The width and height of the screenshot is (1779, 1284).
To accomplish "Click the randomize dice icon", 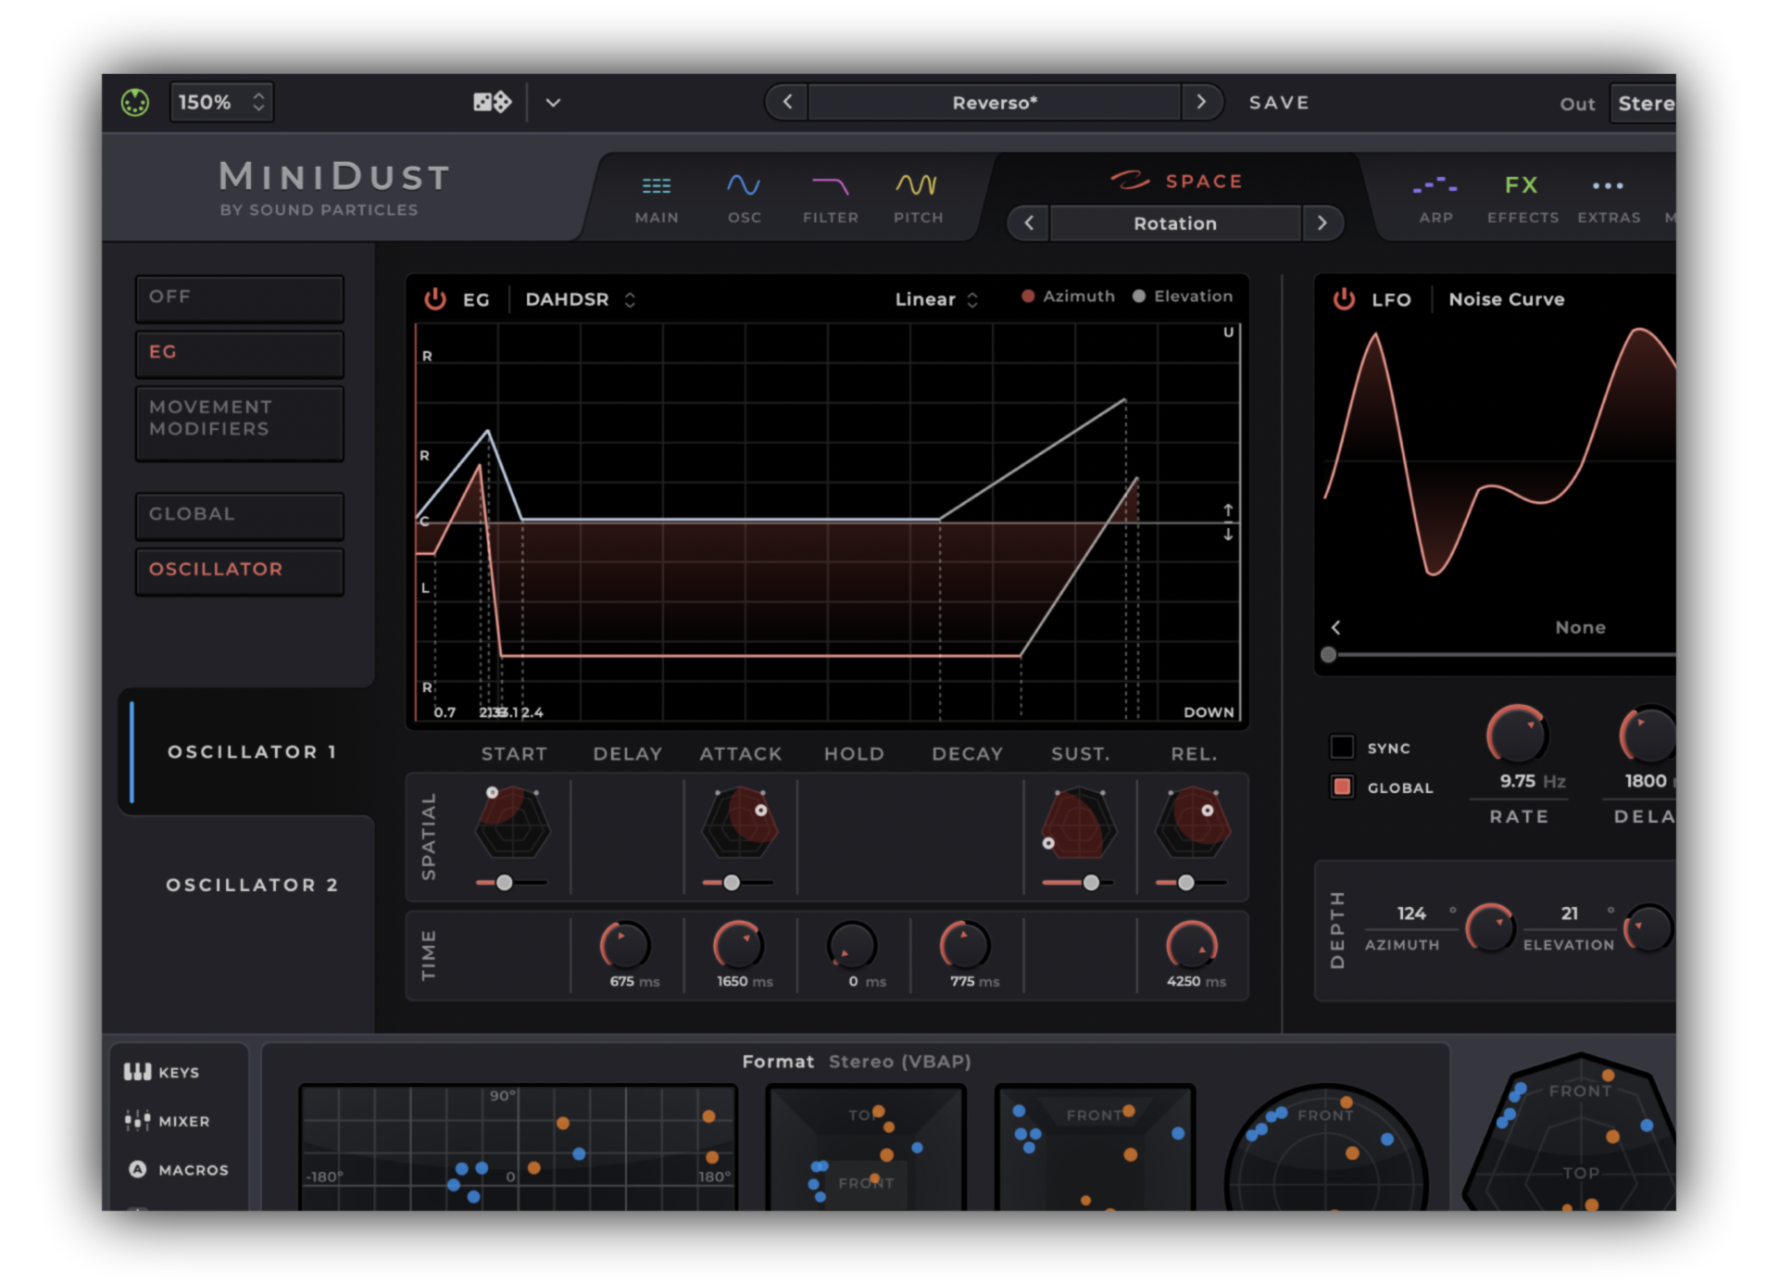I will coord(492,102).
